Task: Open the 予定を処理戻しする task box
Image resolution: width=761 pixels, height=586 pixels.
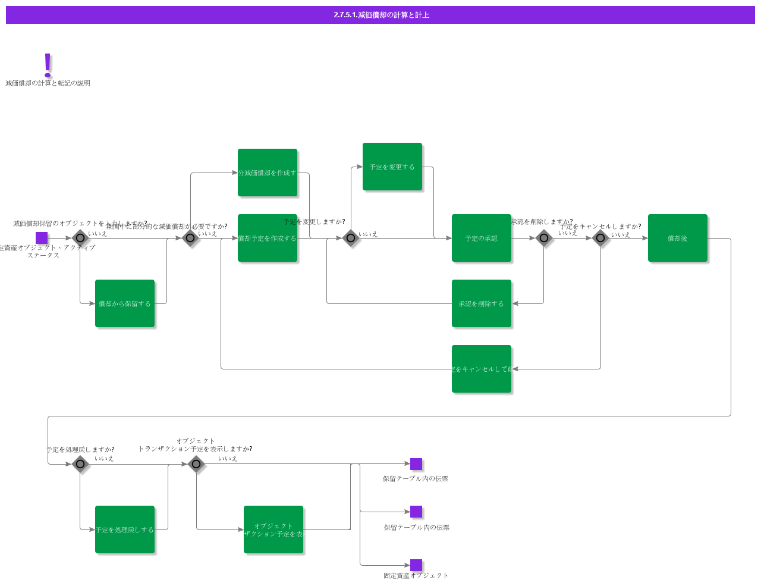Action: click(x=125, y=529)
